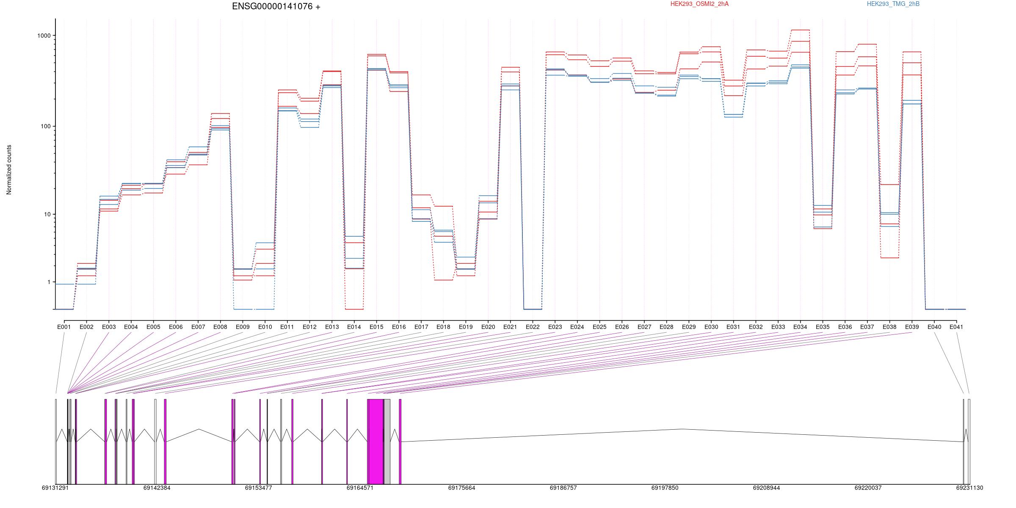Viewport: 1016px width, 508px height.
Task: Click the 1000 y-axis tick label
Action: pos(44,36)
